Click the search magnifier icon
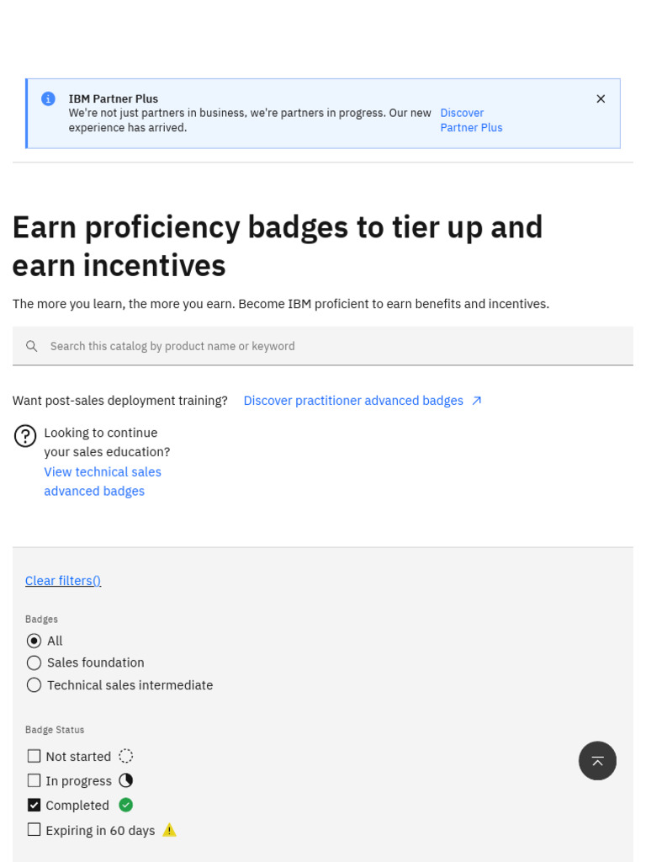 [x=32, y=346]
